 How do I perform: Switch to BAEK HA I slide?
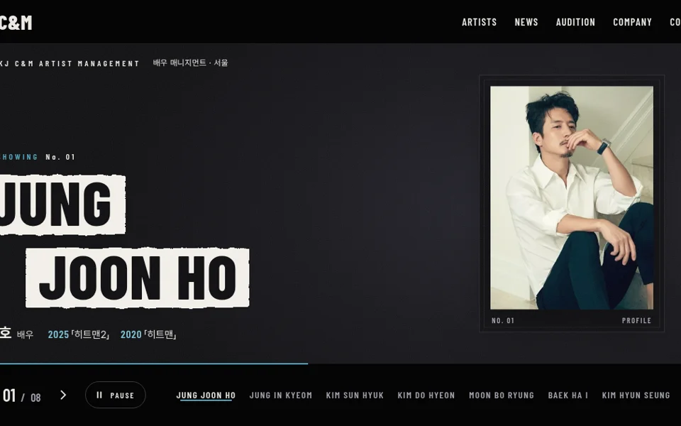567,395
